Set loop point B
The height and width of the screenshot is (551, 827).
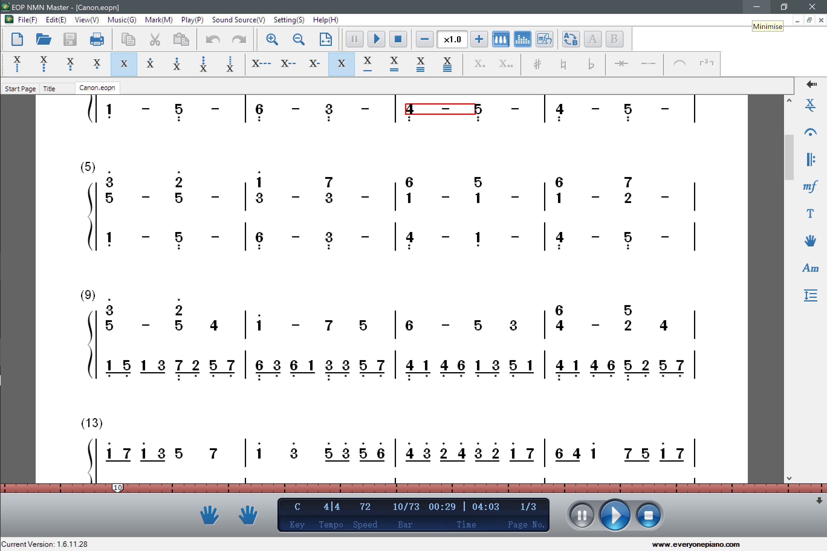[x=614, y=39]
